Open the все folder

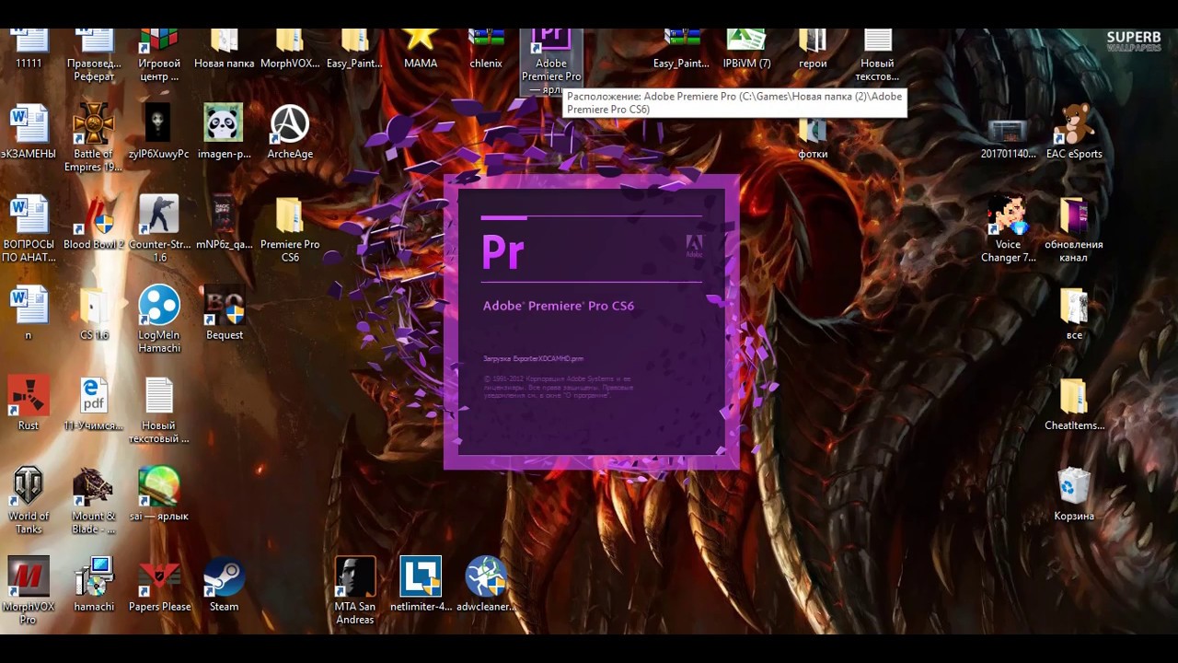(x=1074, y=312)
